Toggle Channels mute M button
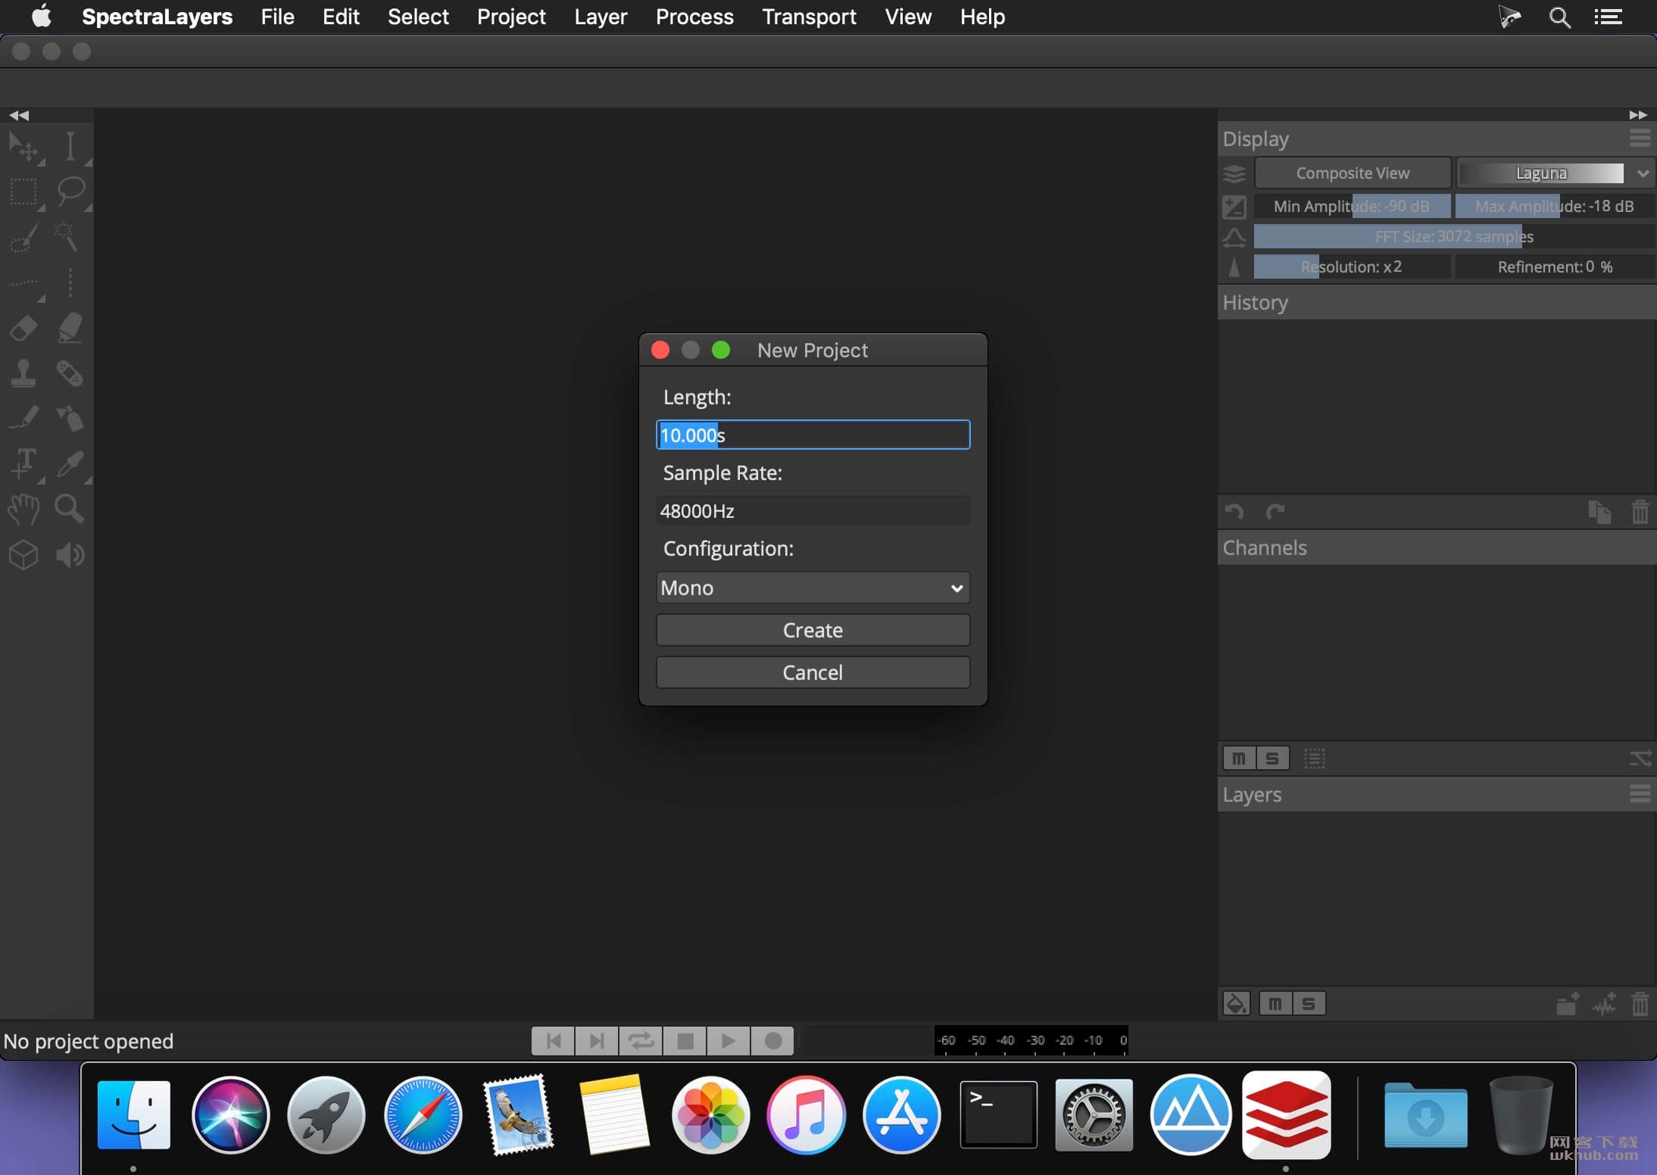Image resolution: width=1657 pixels, height=1175 pixels. (1239, 758)
